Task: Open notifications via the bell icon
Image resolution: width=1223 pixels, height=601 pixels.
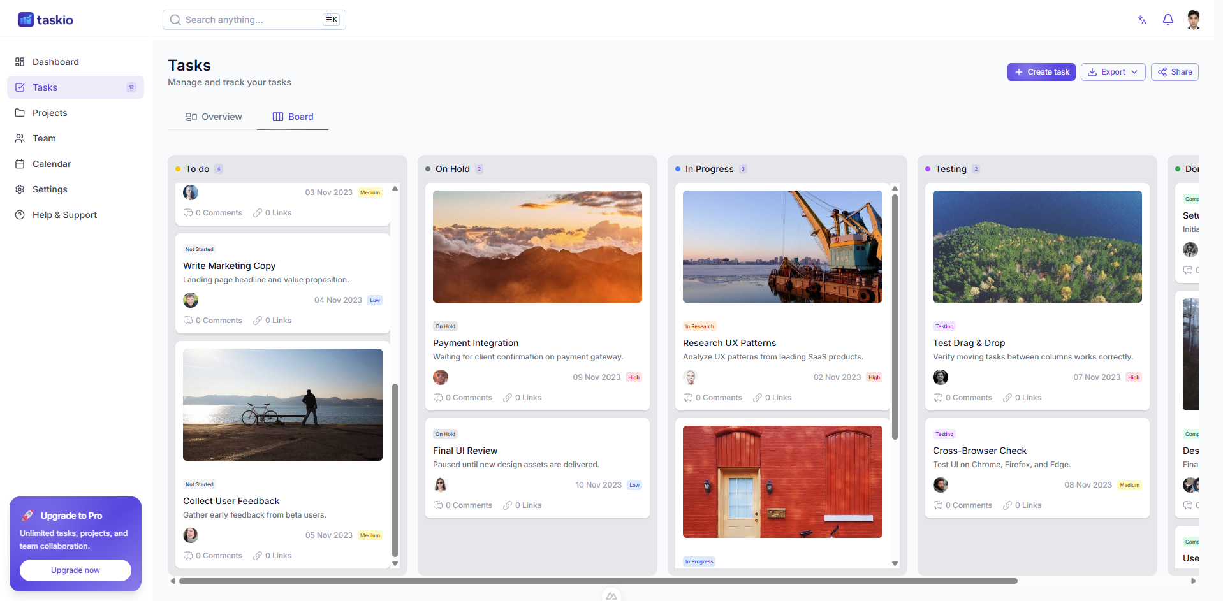Action: [1168, 20]
